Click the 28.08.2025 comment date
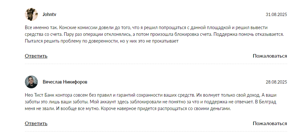This screenshot has width=292, height=136. pos(276,82)
